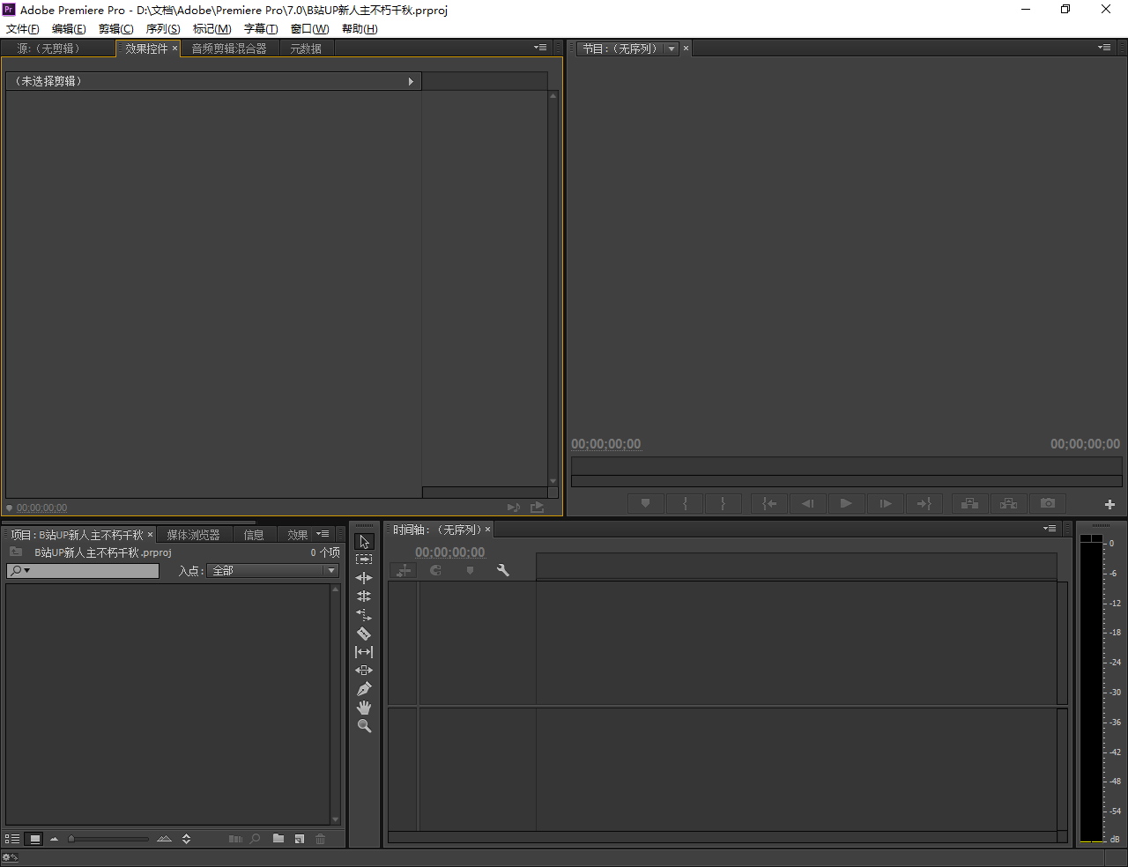Select the Rate Stretch tool

click(364, 615)
